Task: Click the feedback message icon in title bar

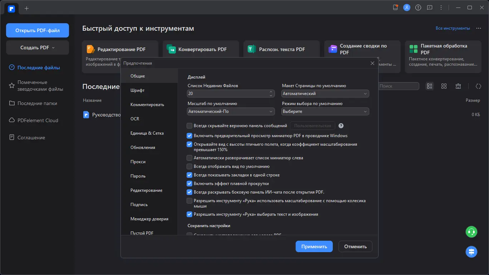Action: pos(430,7)
